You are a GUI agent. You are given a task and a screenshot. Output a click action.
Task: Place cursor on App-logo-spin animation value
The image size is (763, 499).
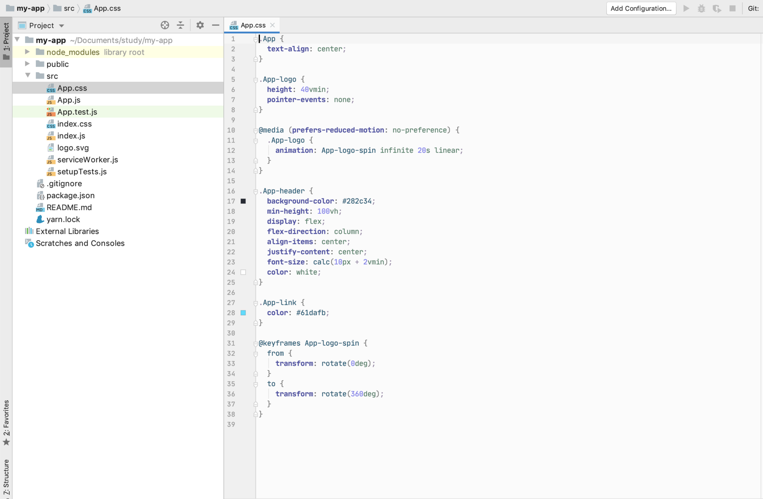[x=349, y=150]
